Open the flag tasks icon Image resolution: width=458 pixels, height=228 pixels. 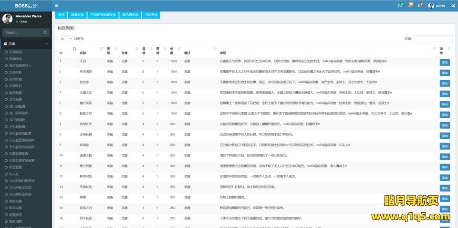[420, 6]
